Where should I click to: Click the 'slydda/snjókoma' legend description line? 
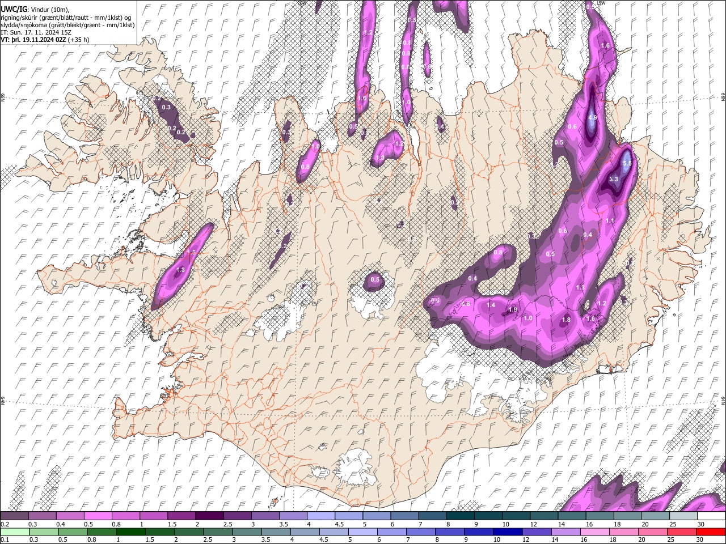click(x=67, y=25)
